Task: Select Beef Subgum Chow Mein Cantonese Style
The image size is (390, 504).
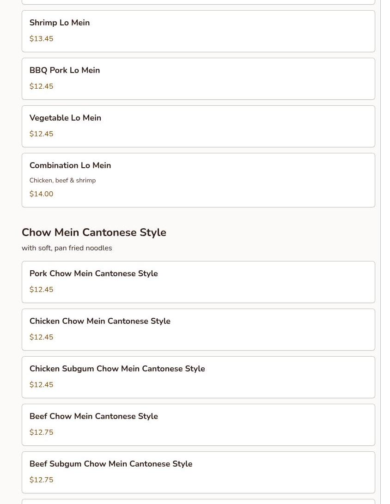Action: (x=198, y=472)
